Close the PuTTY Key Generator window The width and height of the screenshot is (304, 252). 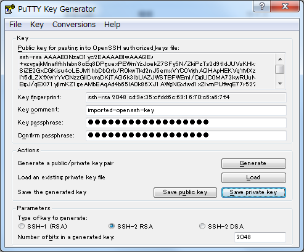click(x=285, y=6)
